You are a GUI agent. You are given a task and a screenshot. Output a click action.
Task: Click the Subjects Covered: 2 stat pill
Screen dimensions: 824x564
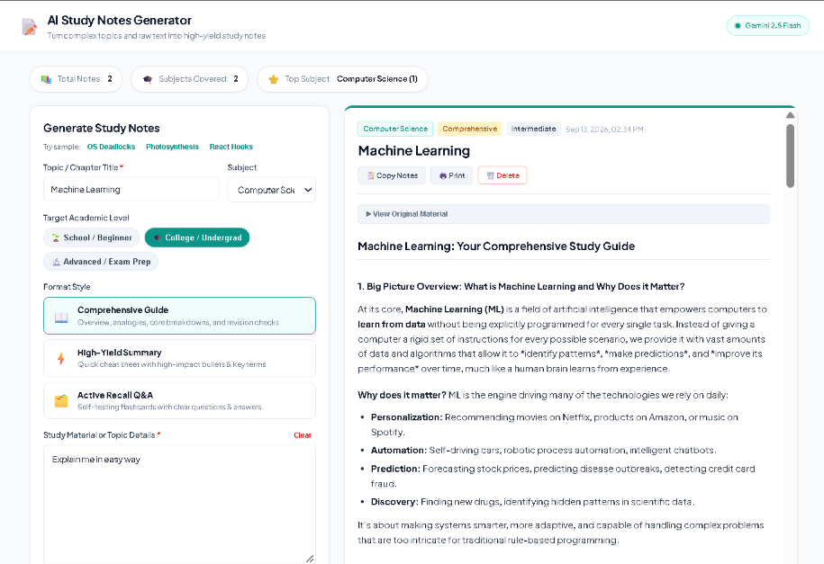coord(190,79)
